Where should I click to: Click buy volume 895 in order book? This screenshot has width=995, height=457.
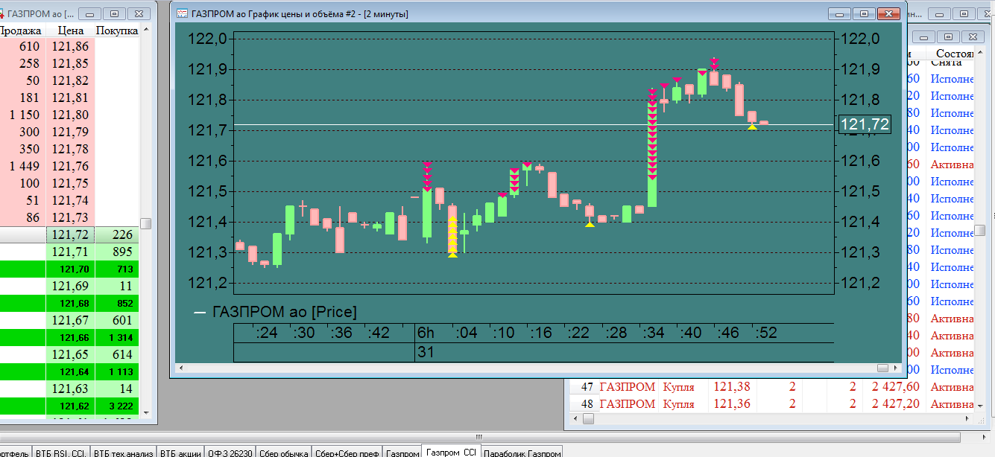coord(117,252)
